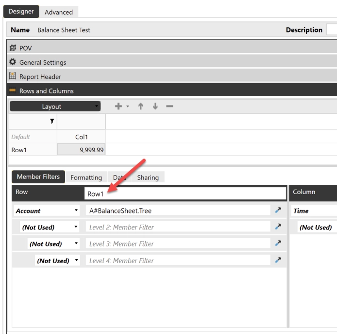This screenshot has height=336, width=337.
Task: Open the Layout dropdown
Action: point(55,106)
